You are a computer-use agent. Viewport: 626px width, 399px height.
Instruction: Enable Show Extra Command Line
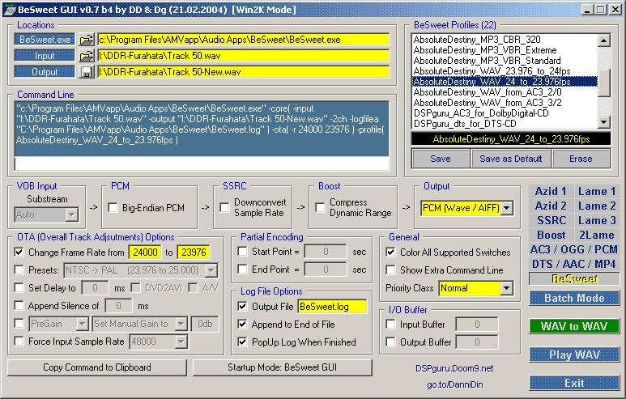(391, 270)
